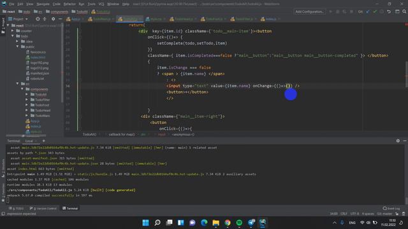408x229 pixels.
Task: Click the Git rollback arrow icon
Action: click(389, 11)
